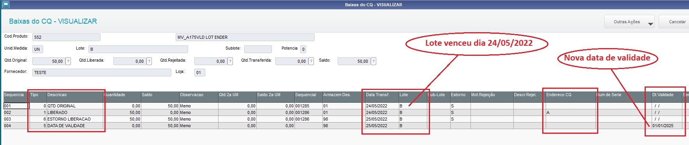
Task: Sort by the Dt.Validade column header
Action: click(666, 97)
